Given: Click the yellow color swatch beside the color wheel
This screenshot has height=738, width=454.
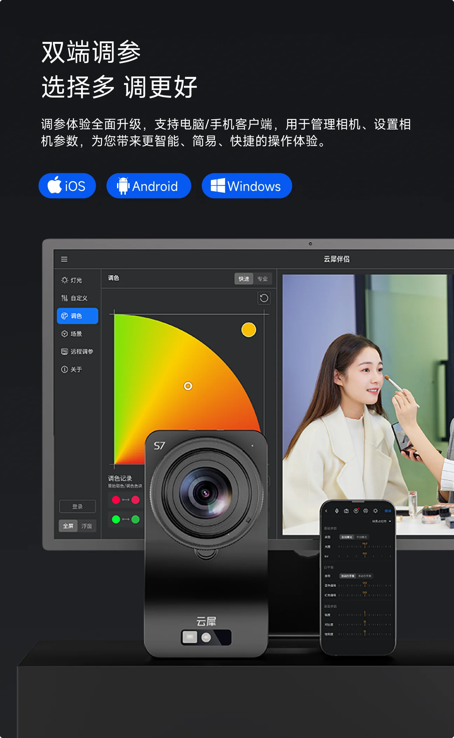Looking at the screenshot, I should pyautogui.click(x=249, y=330).
